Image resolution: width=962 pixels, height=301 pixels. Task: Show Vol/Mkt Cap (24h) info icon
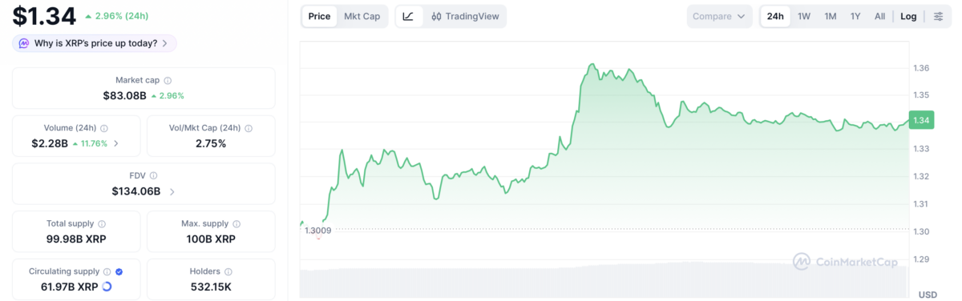pyautogui.click(x=249, y=128)
